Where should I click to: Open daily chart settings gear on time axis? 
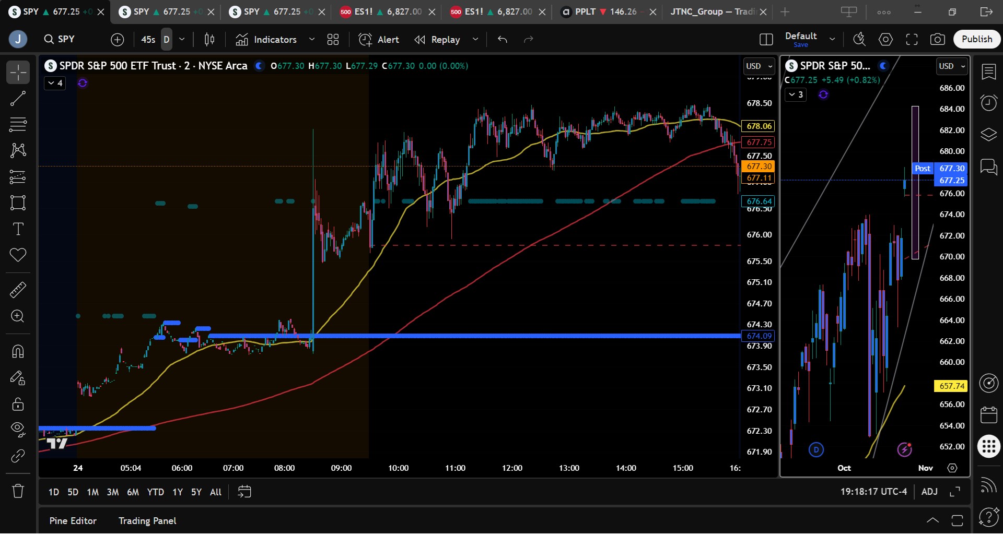[952, 468]
